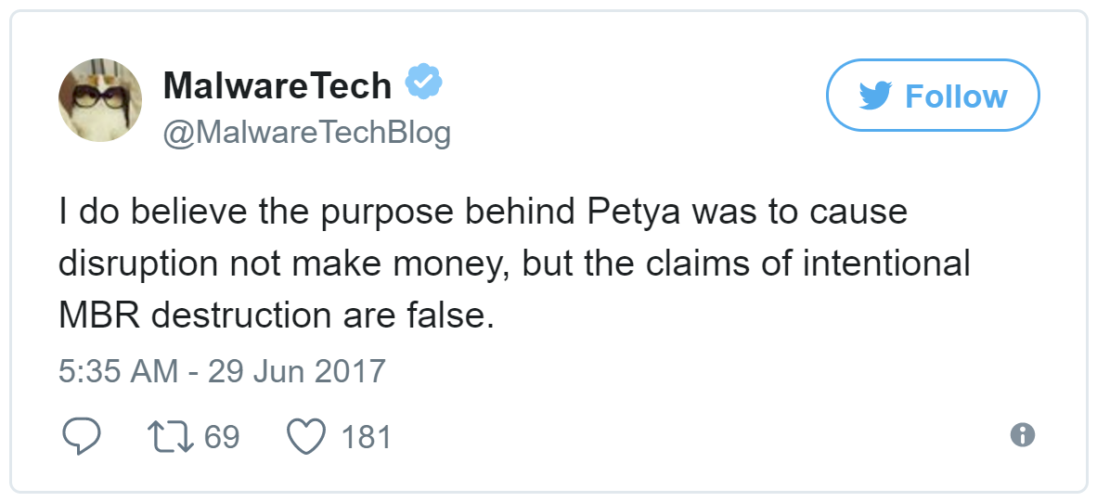Image resolution: width=1097 pixels, height=502 pixels.
Task: Click the 29 Jun 2017 date text
Action: (x=296, y=371)
